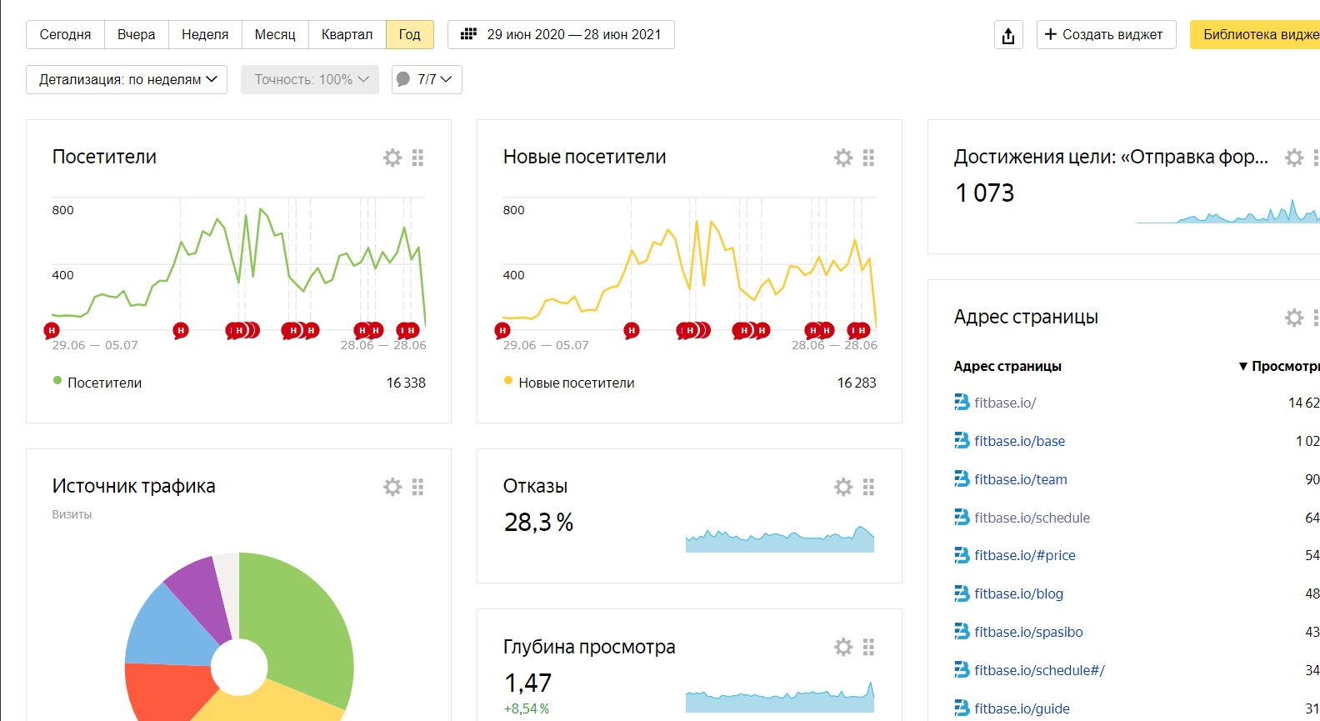Screen dimensions: 1320x721
Task: Sort the table by Просмотры column
Action: coord(1279,366)
